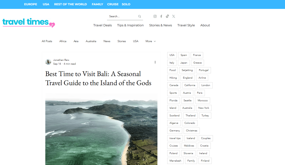Open the Facebook social icon
Image resolution: width=285 pixels, height=165 pixels.
pyautogui.click(x=161, y=16)
